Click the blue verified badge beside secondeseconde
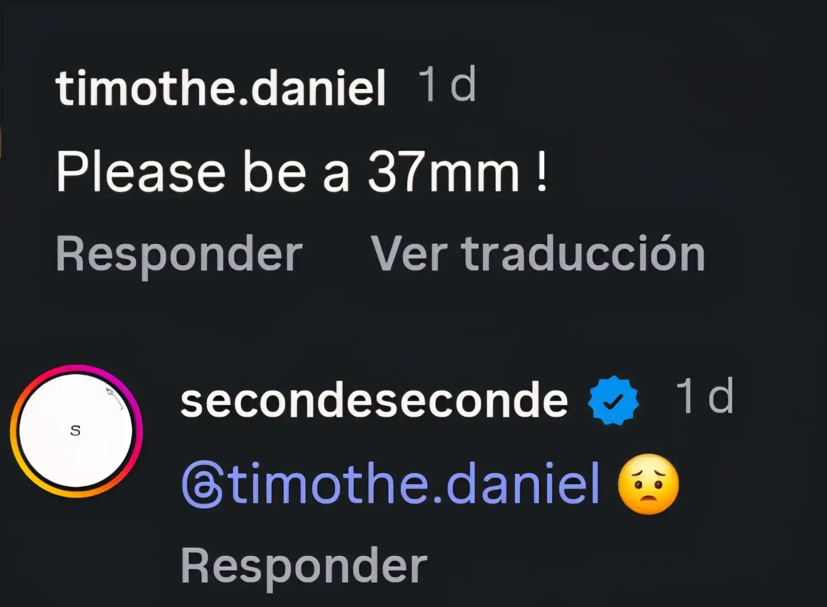This screenshot has width=827, height=607. coord(614,401)
